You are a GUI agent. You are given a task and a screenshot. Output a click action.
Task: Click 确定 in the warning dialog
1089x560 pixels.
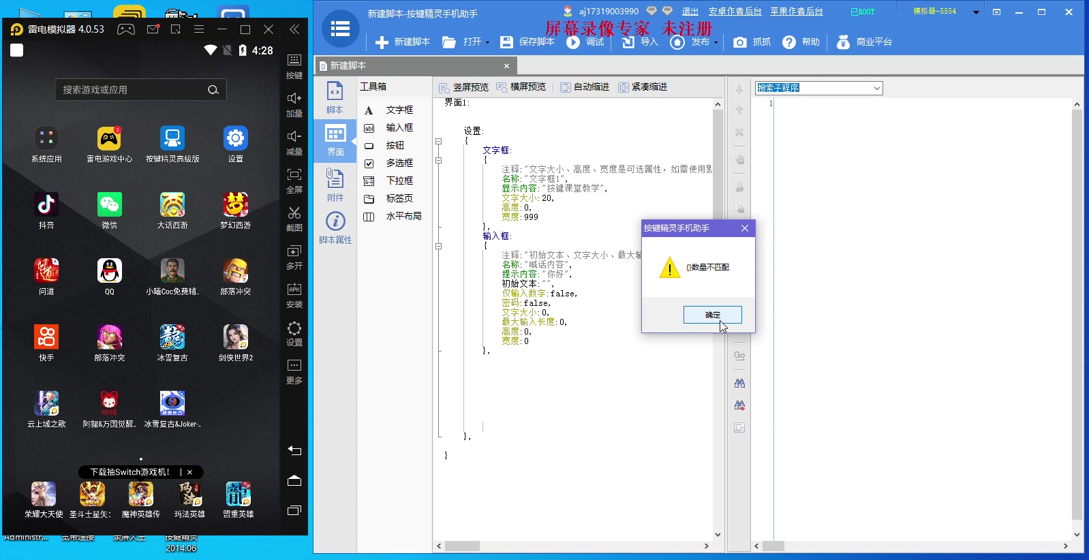pos(712,315)
